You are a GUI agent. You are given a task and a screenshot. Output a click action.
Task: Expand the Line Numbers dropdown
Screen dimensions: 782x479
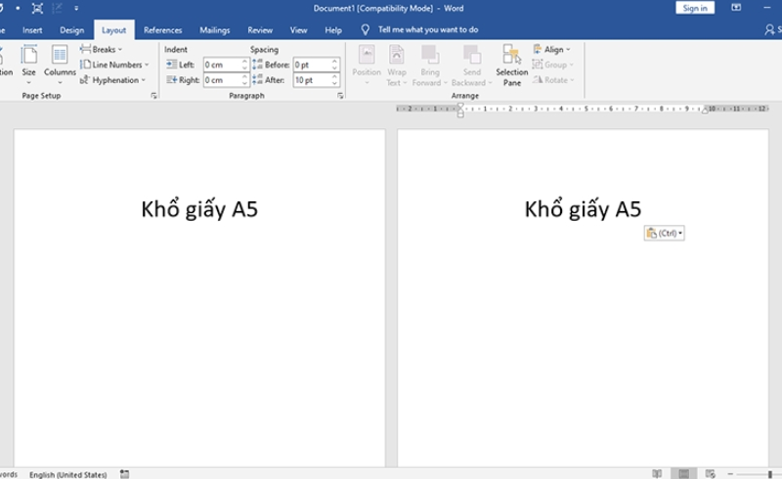114,65
